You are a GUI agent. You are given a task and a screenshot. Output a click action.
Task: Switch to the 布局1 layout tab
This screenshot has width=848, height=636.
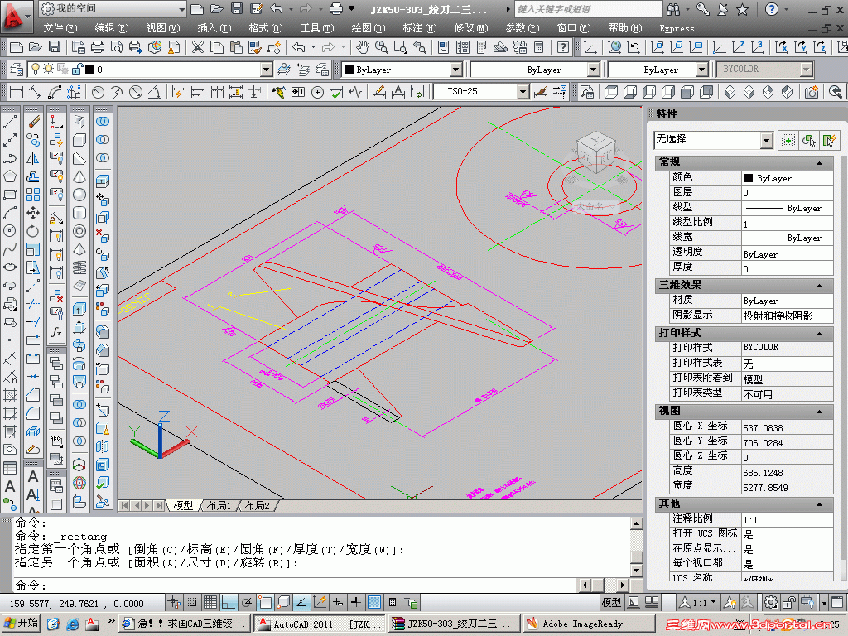coord(219,506)
